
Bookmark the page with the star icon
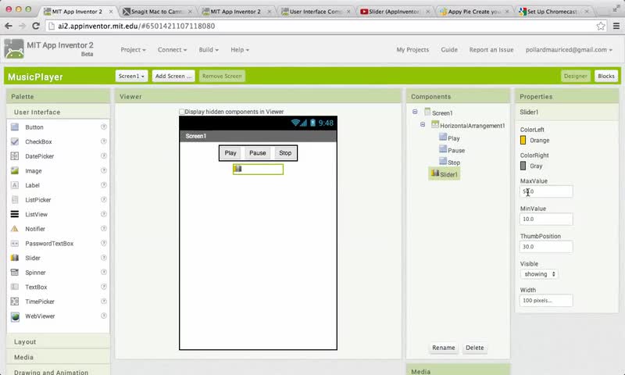(x=601, y=26)
